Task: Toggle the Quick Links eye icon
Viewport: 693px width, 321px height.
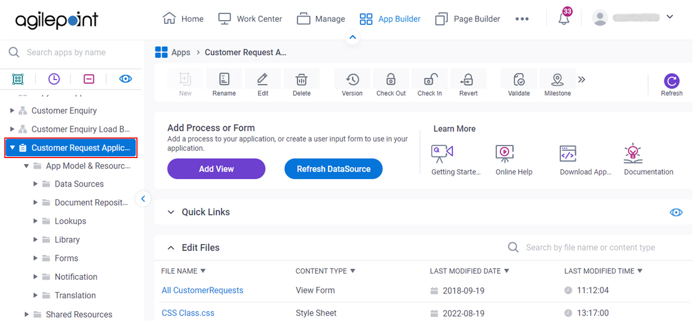Action: 676,212
